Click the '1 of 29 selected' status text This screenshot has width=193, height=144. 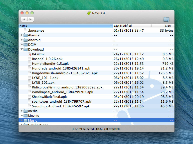tap(83, 129)
